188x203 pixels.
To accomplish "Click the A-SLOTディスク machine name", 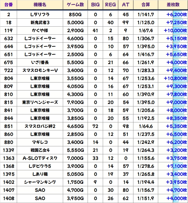I will [40, 158].
